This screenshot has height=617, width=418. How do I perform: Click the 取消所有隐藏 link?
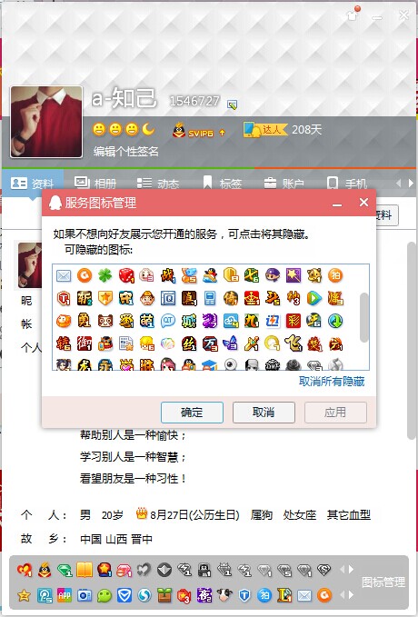tap(332, 381)
